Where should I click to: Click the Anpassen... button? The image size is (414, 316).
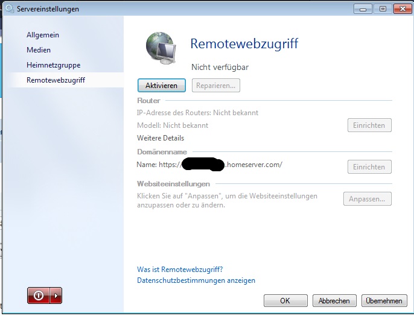tap(368, 198)
